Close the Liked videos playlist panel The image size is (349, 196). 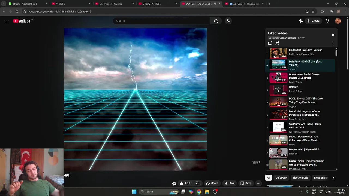point(333,35)
